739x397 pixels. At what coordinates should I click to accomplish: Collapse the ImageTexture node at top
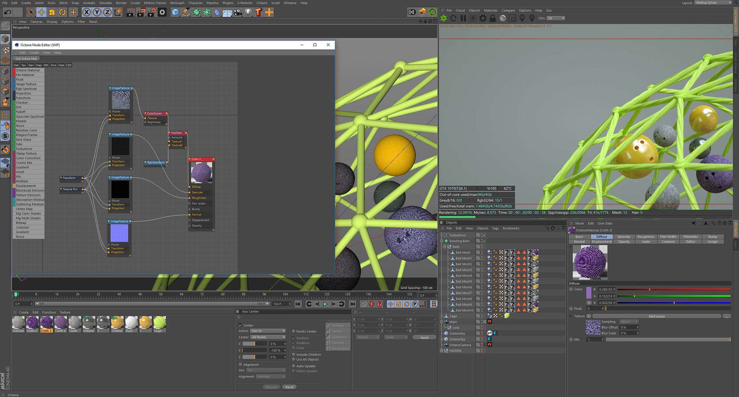[110, 88]
